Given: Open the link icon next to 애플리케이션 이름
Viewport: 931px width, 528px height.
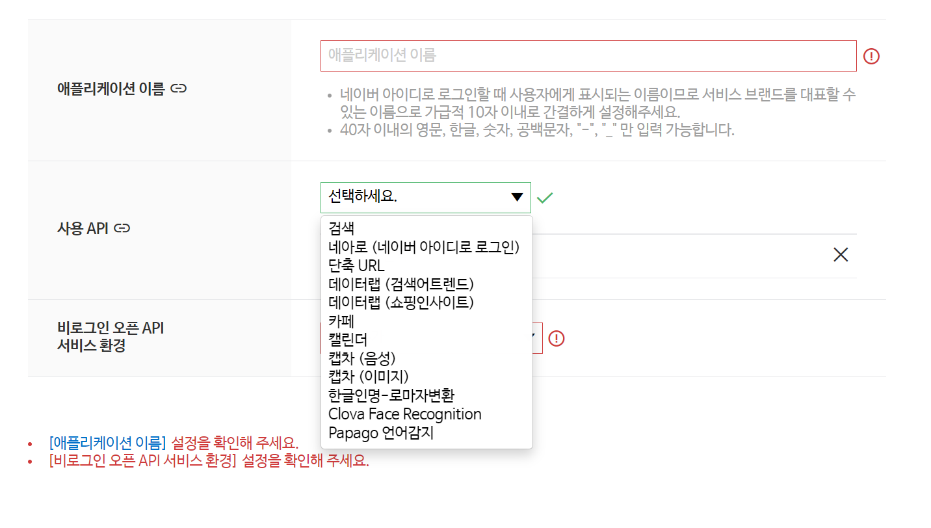Looking at the screenshot, I should click(178, 88).
